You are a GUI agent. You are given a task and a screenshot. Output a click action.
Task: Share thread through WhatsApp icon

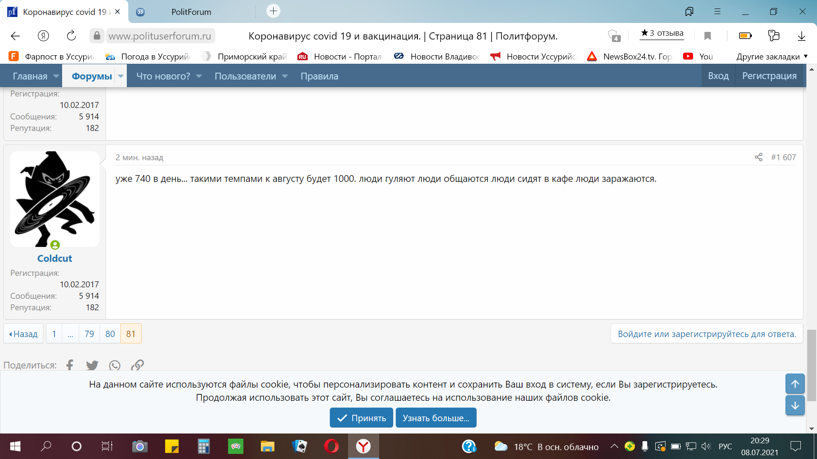[x=114, y=365]
